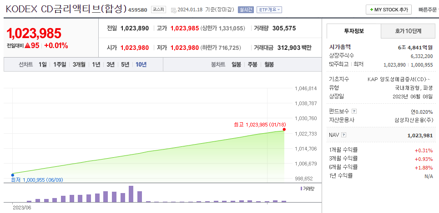Image resolution: width=439 pixels, height=213 pixels.
Task: Click the 상한가 1,331,055 text
Action: 223,28
